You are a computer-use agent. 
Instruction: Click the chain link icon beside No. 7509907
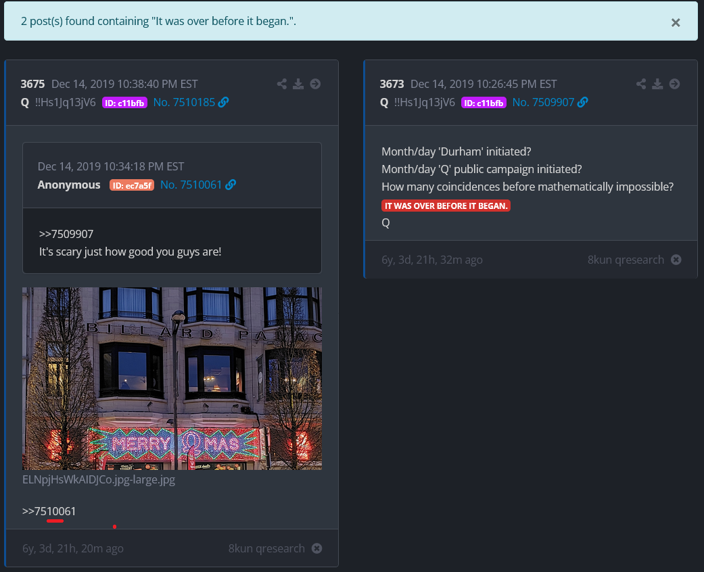tap(582, 102)
